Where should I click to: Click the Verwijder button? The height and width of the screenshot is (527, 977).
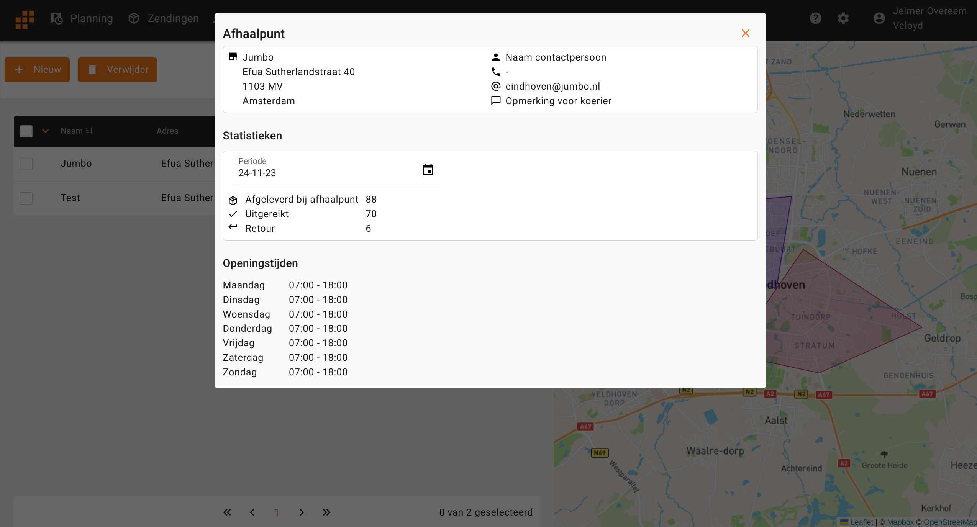click(x=117, y=70)
